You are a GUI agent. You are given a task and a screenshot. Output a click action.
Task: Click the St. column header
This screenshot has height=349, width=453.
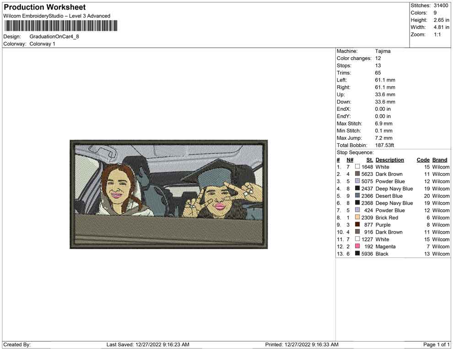(369, 159)
